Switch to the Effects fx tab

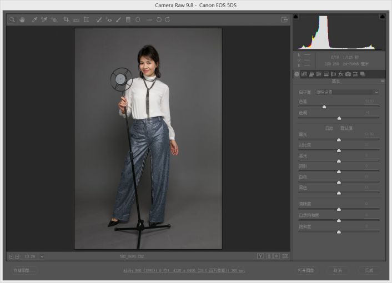click(x=341, y=74)
